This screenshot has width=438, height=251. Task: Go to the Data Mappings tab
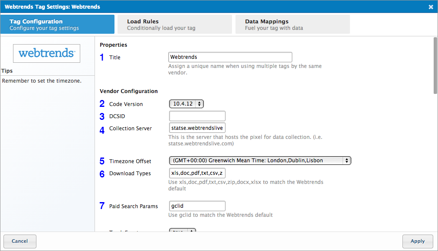(292, 25)
